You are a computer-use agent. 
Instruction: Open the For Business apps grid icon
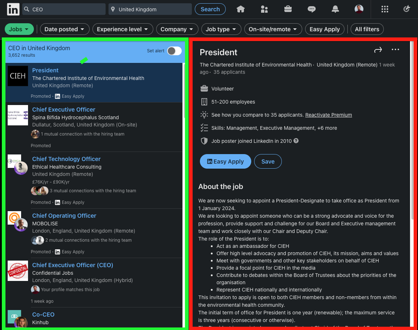(385, 9)
